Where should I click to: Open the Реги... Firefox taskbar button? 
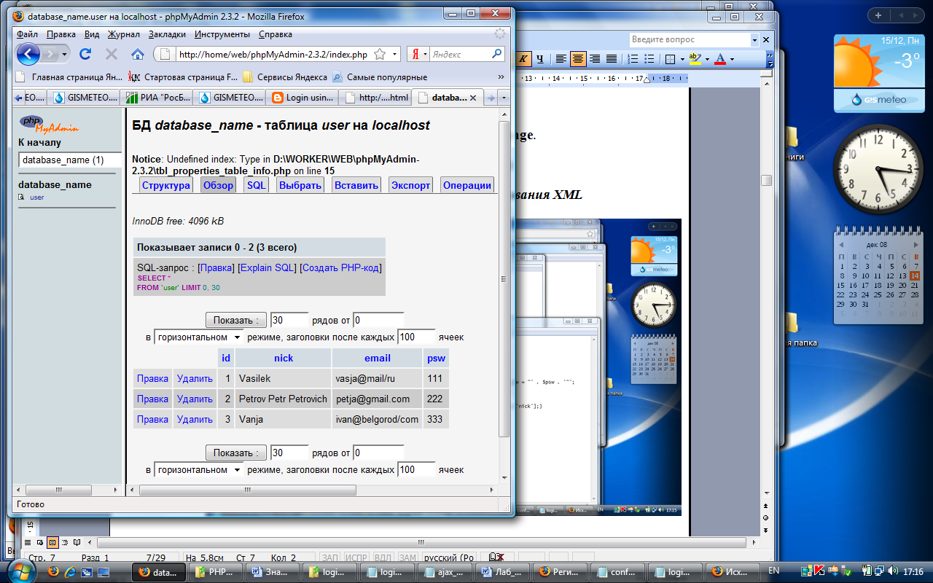pos(559,572)
